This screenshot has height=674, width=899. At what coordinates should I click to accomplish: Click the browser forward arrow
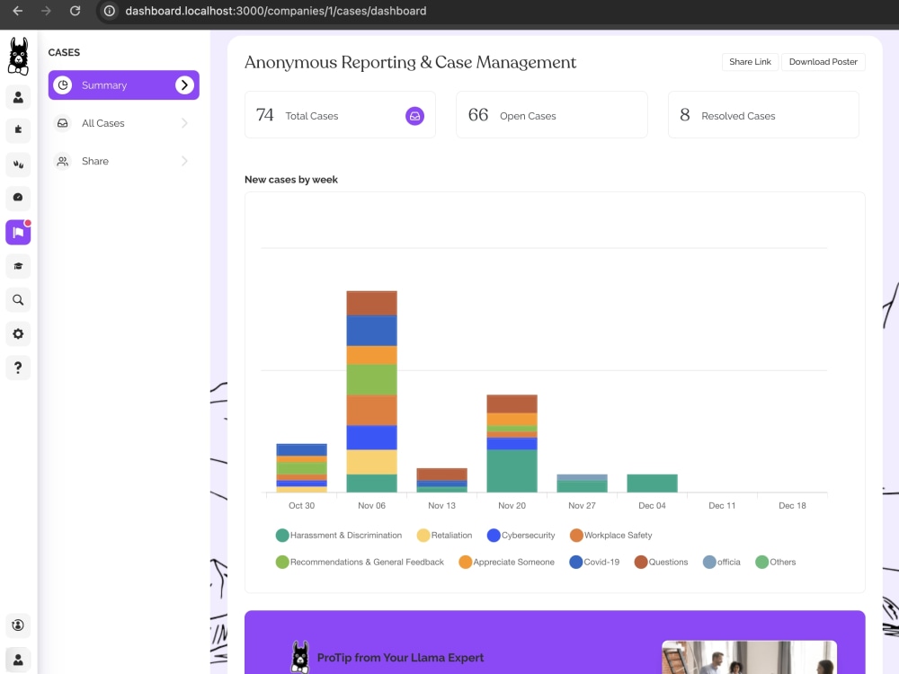point(46,11)
